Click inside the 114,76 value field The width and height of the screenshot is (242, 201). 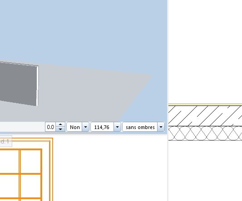click(x=102, y=127)
